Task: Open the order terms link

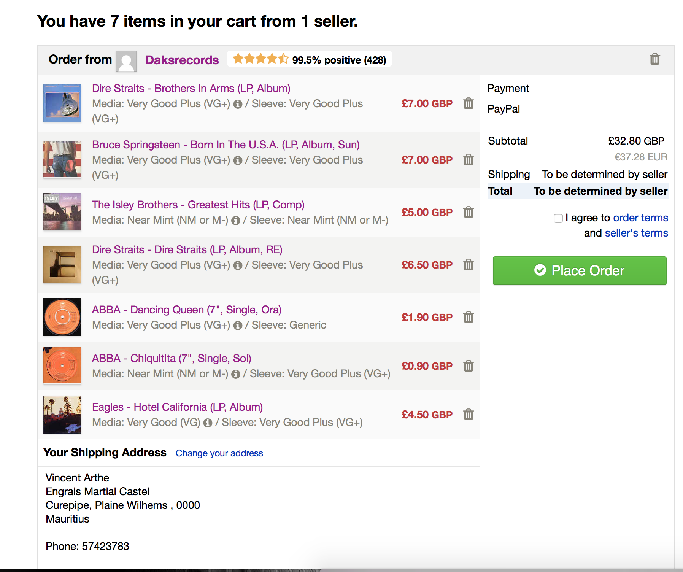Action: [x=640, y=218]
